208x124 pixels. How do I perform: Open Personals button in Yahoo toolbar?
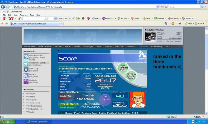[173, 18]
